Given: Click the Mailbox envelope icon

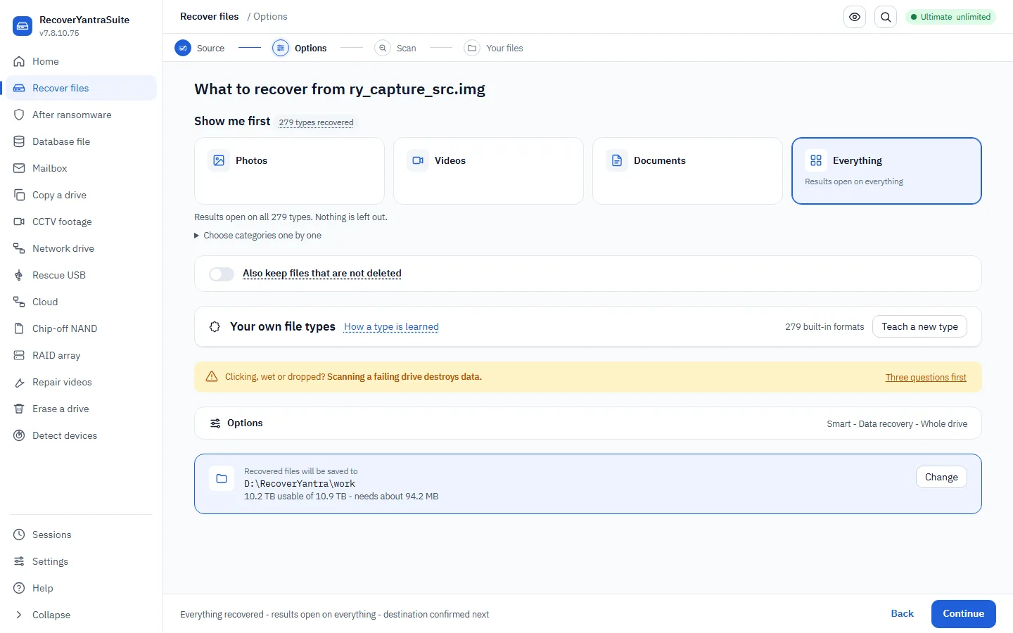Looking at the screenshot, I should (19, 168).
